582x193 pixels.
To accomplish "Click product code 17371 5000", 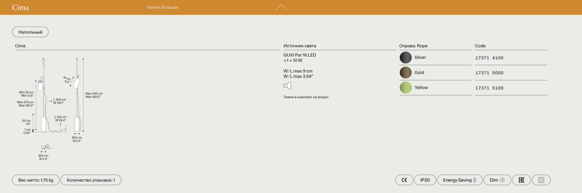I will 489,73.
